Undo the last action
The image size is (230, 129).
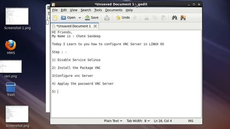pos(123,18)
